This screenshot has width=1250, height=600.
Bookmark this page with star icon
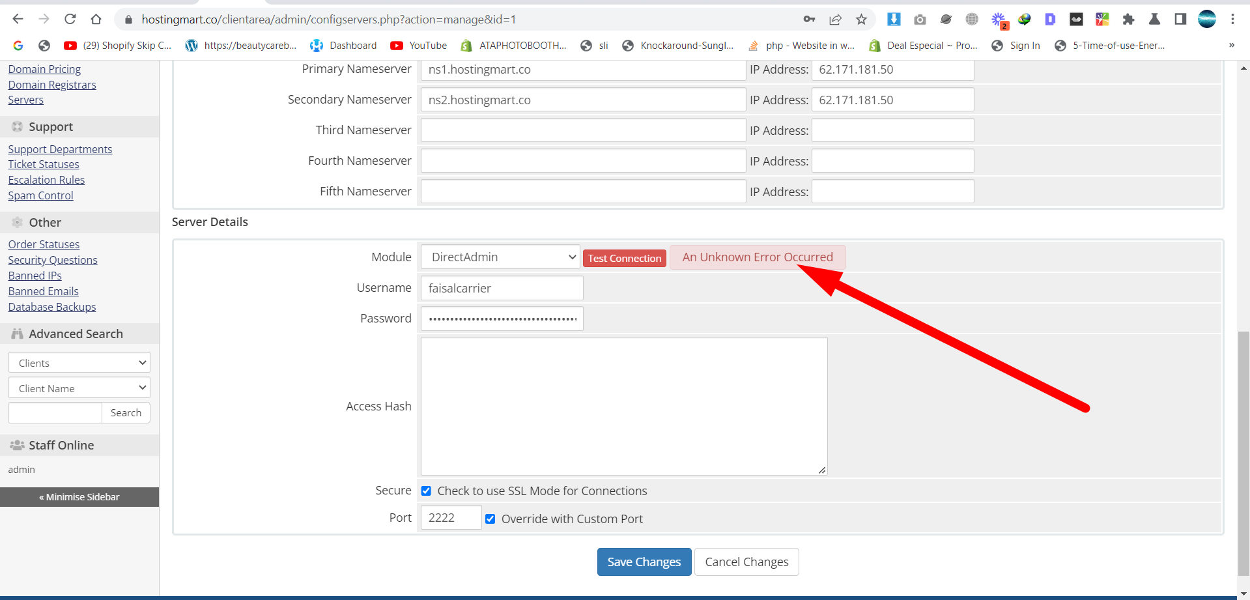[861, 20]
